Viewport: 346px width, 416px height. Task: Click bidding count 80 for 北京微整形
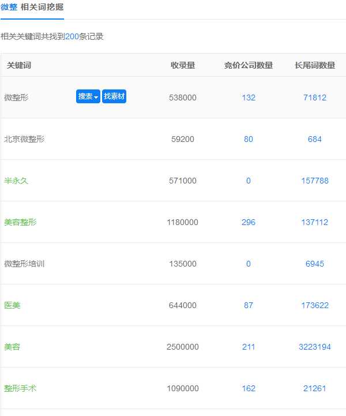click(249, 139)
